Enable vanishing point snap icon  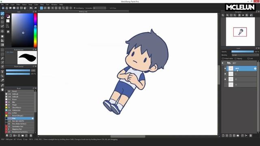coord(52,8)
